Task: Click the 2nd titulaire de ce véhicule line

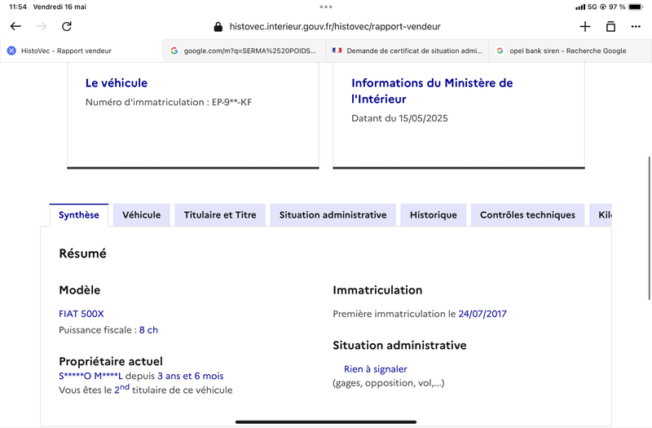Action: click(146, 390)
